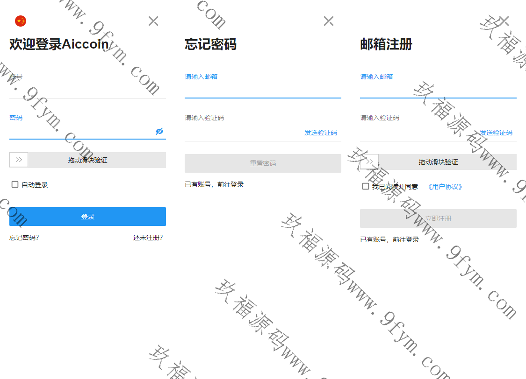The image size is (526, 379).
Task: Open the 《用户协议》 link
Action: coord(445,187)
